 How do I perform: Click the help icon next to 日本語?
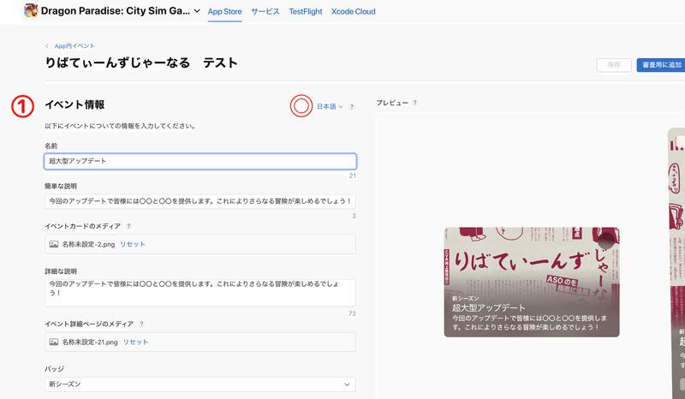pos(352,107)
